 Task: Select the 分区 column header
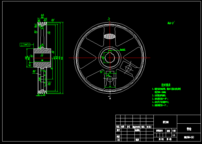[x=128, y=127]
